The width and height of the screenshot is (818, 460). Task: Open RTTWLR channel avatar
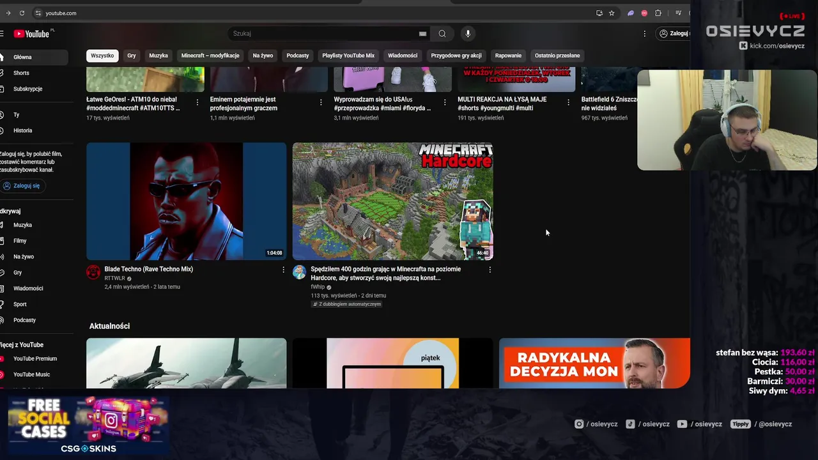[93, 272]
